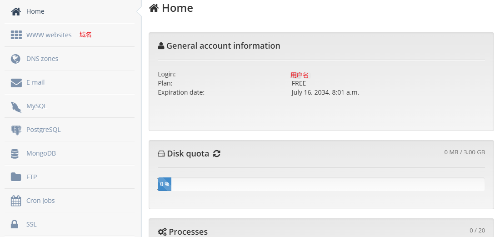The image size is (500, 237).
Task: Click the Processes panel header
Action: pos(188,232)
